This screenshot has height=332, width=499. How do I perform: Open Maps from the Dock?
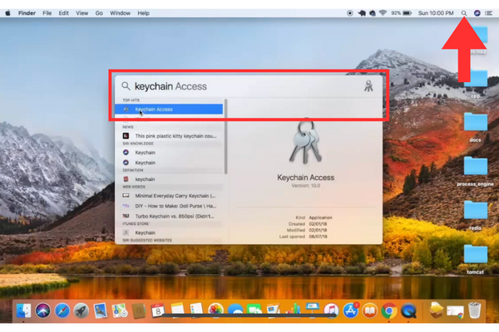pyautogui.click(x=120, y=310)
